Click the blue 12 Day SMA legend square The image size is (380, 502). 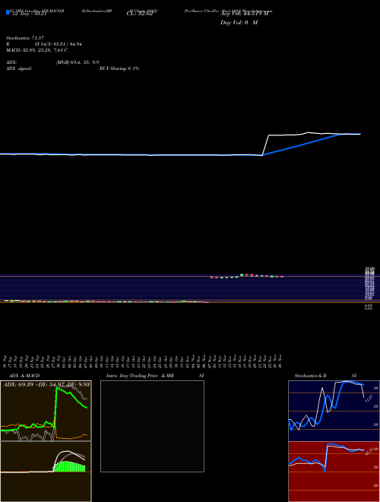[8, 12]
